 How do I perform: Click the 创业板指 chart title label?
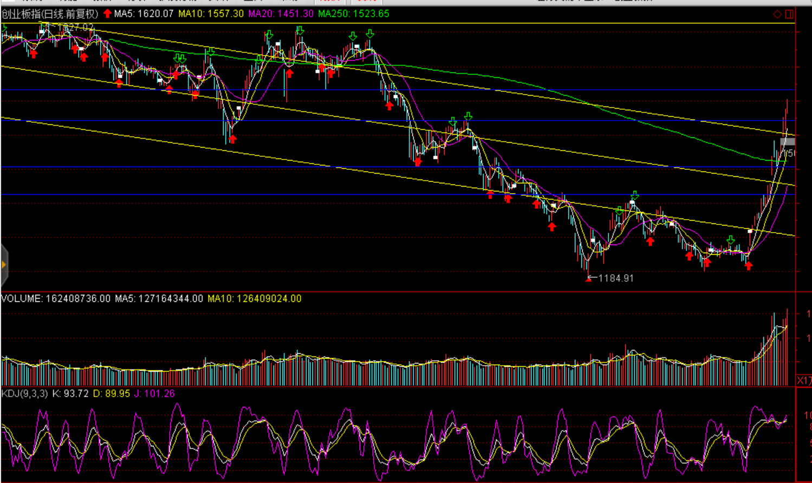click(x=50, y=14)
